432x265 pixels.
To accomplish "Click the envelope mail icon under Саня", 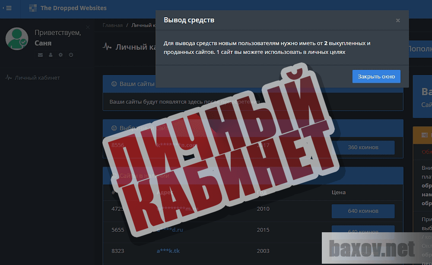I will (x=40, y=55).
